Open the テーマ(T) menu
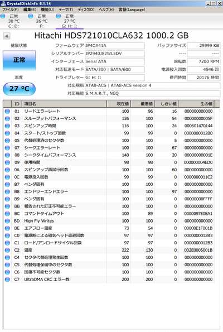Image resolution: width=223 pixels, height=332 pixels. coord(66,9)
